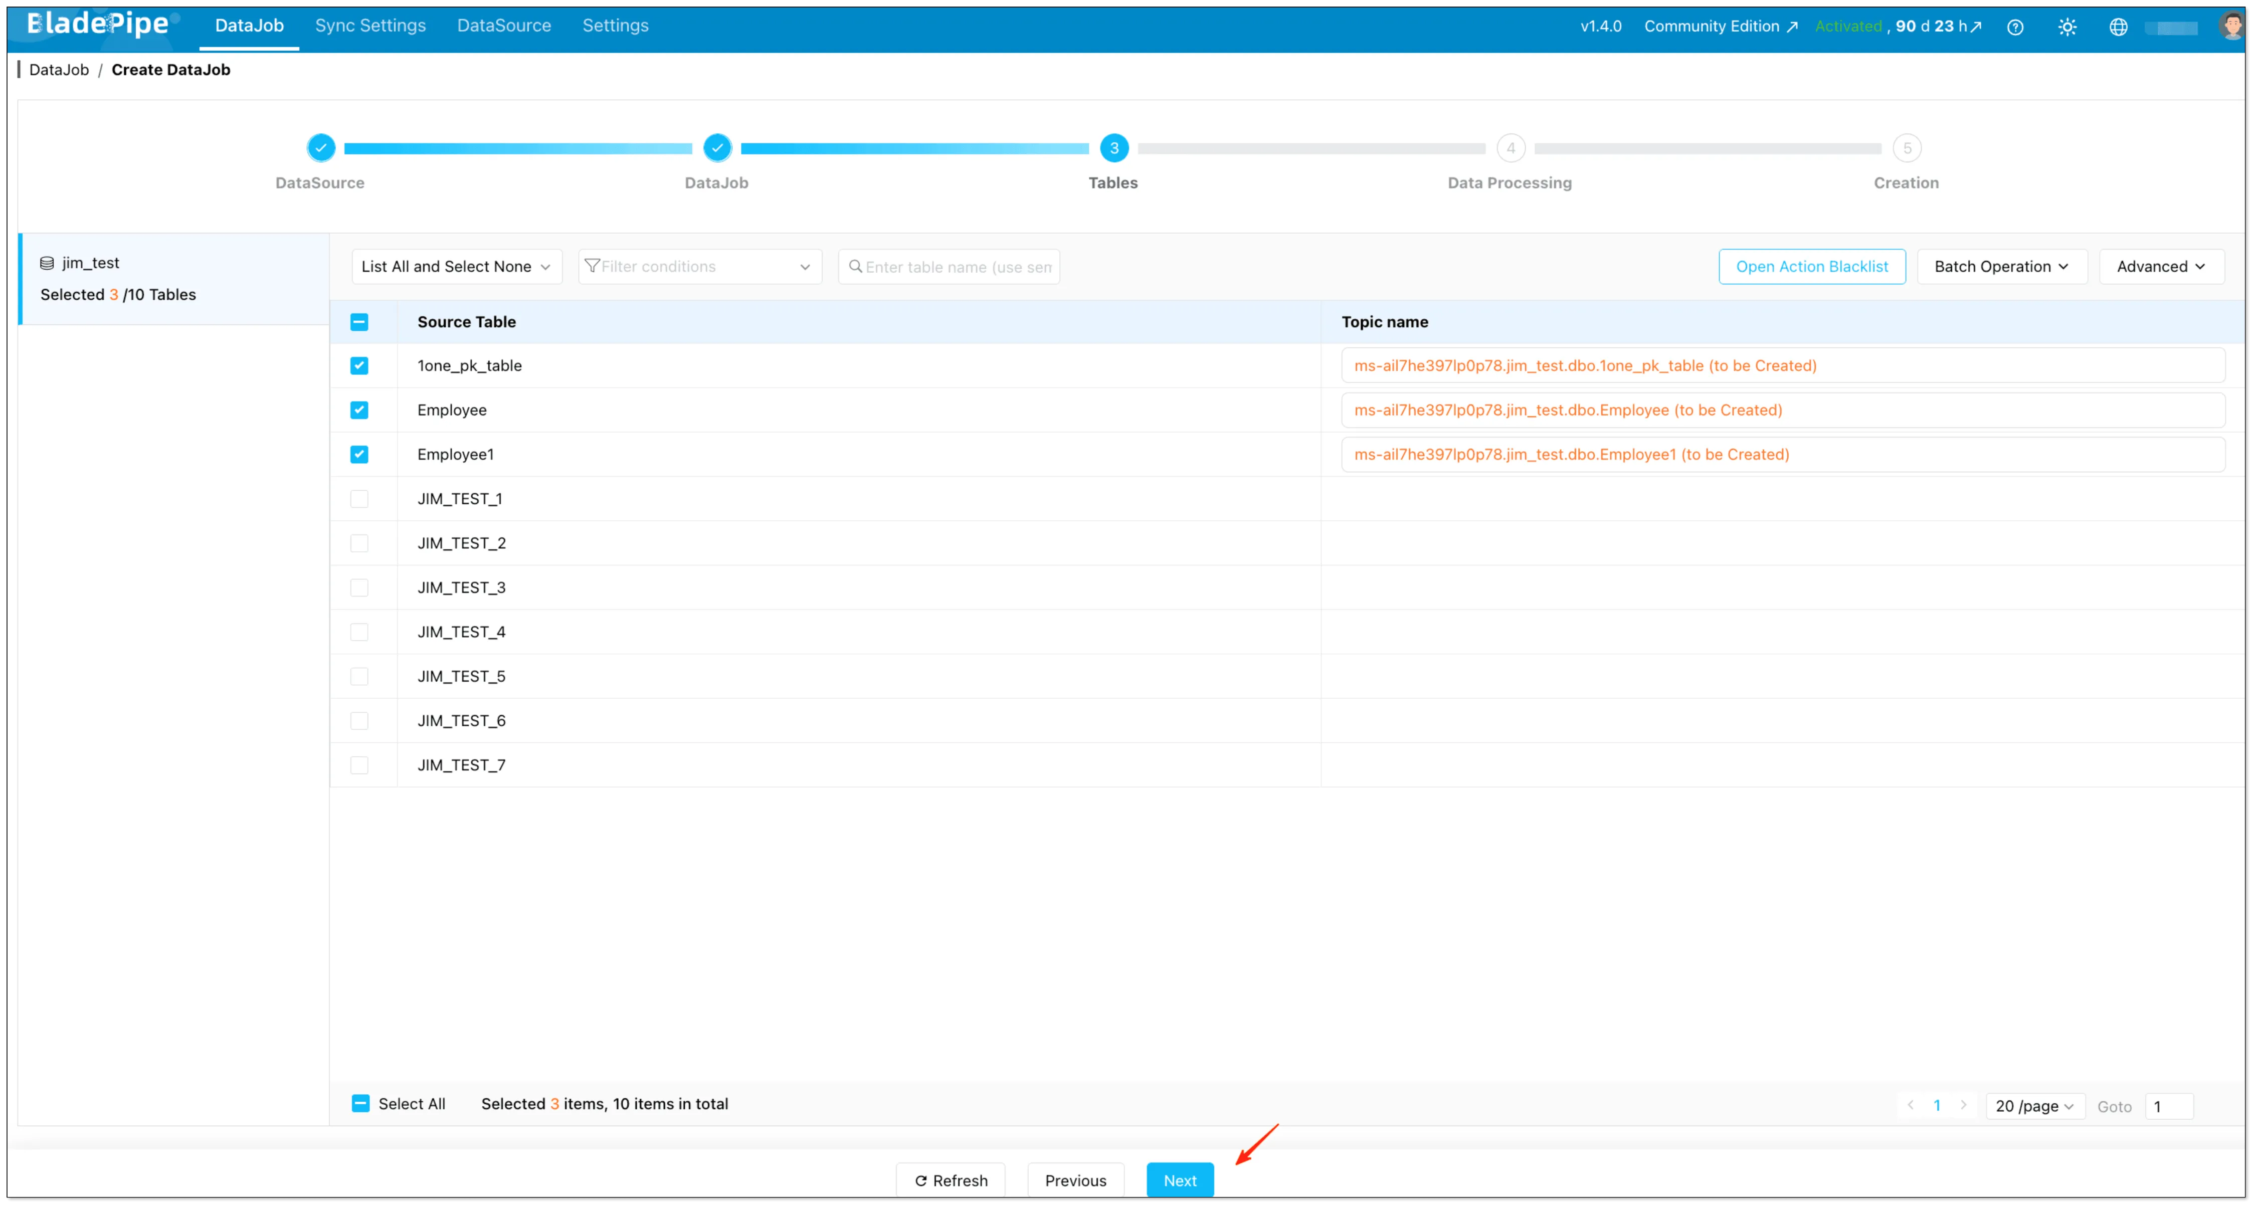This screenshot has width=2256, height=1208.
Task: Uncheck the Employee table checkbox
Action: pos(359,410)
